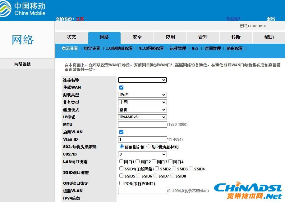Check the 网口2 LAN port checkbox
Image resolution: width=285 pixels, height=202 pixels.
pyautogui.click(x=138, y=161)
